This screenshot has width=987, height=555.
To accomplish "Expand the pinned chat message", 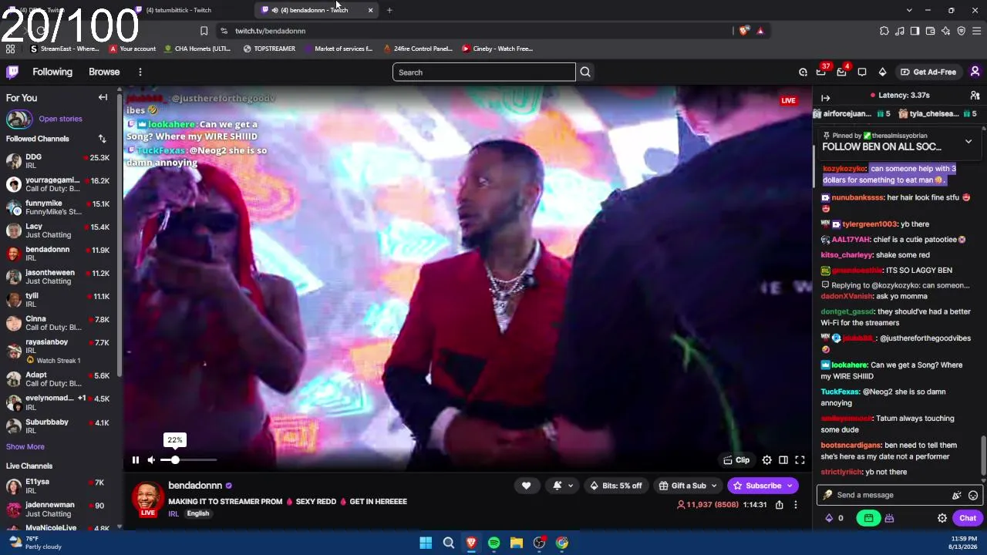I will click(x=968, y=142).
